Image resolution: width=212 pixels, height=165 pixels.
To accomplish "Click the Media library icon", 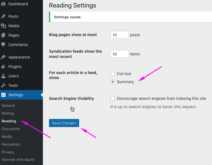I will click(x=3, y=26).
